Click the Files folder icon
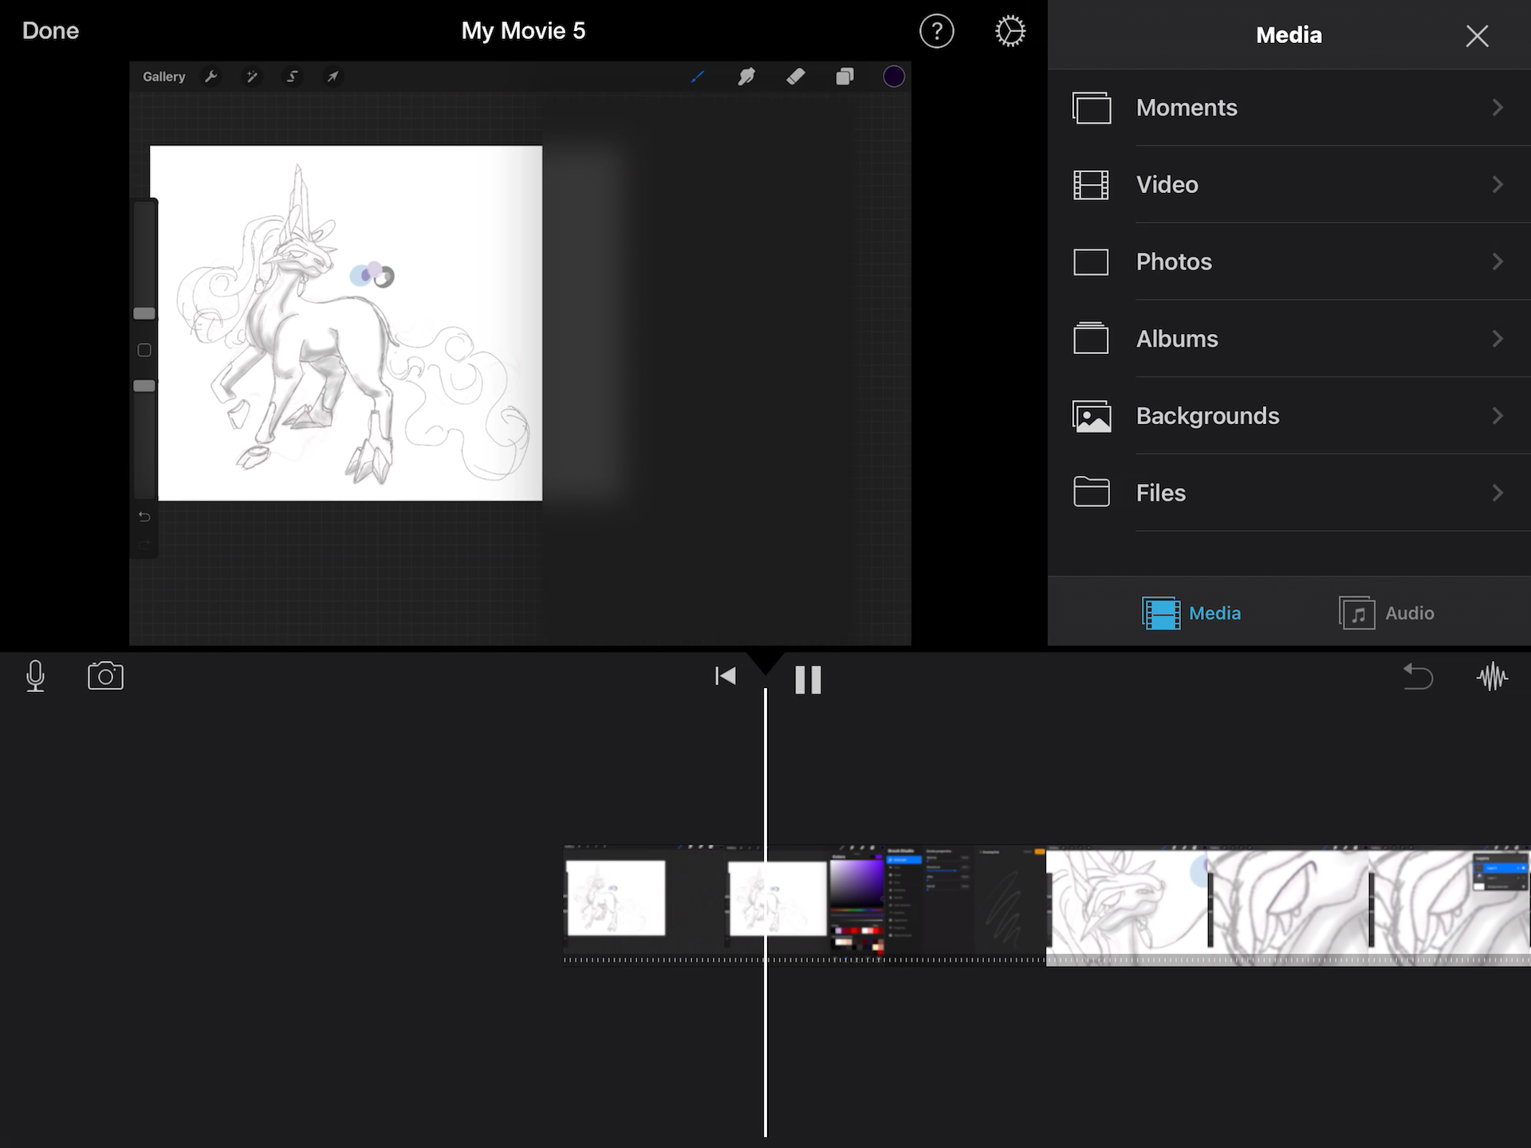 pyautogui.click(x=1091, y=492)
